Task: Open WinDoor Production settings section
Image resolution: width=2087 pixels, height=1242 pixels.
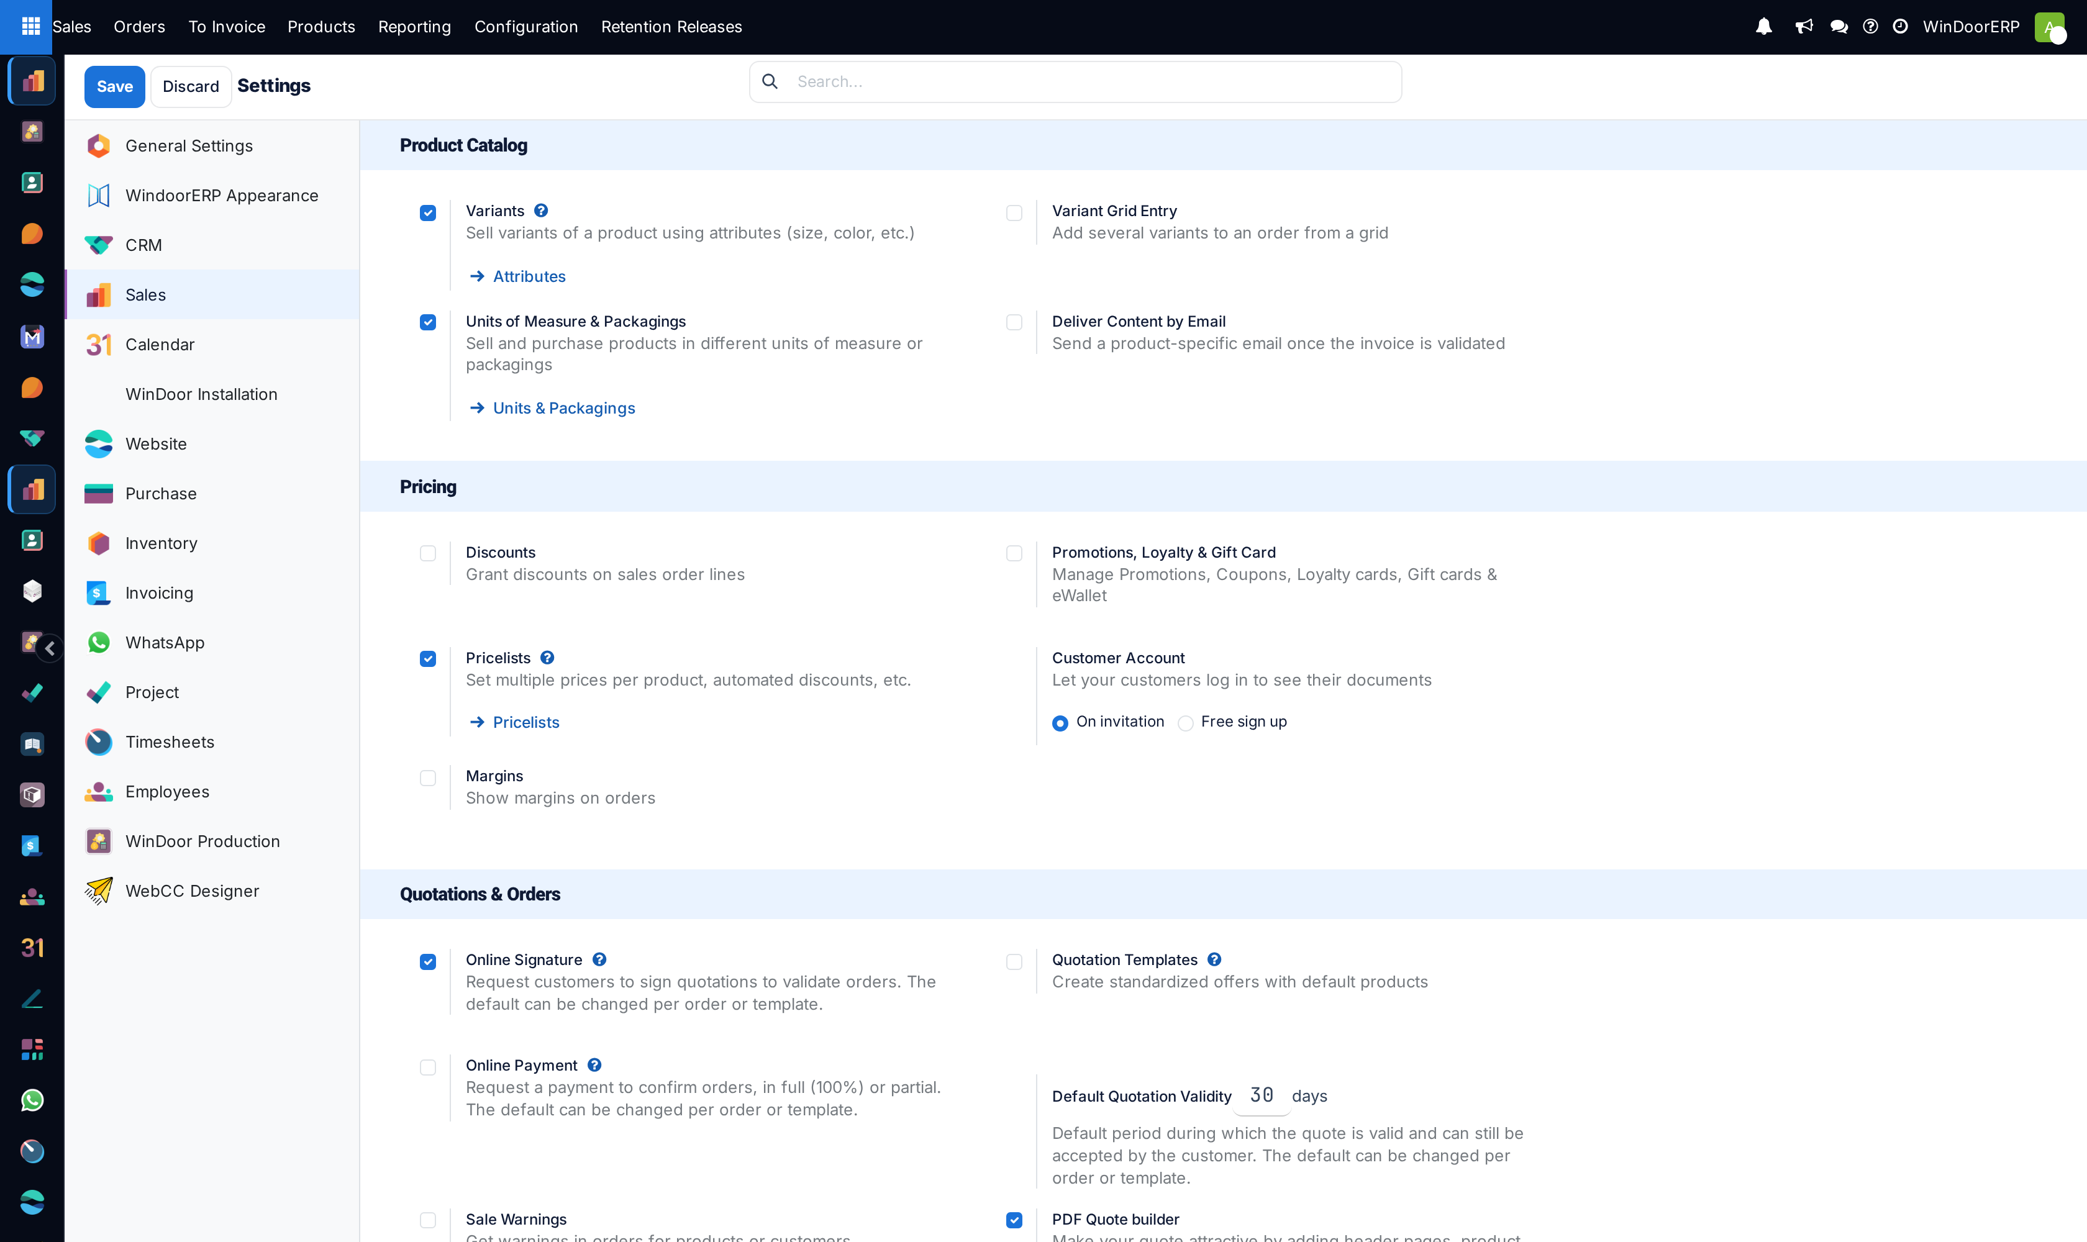Action: coord(212,841)
